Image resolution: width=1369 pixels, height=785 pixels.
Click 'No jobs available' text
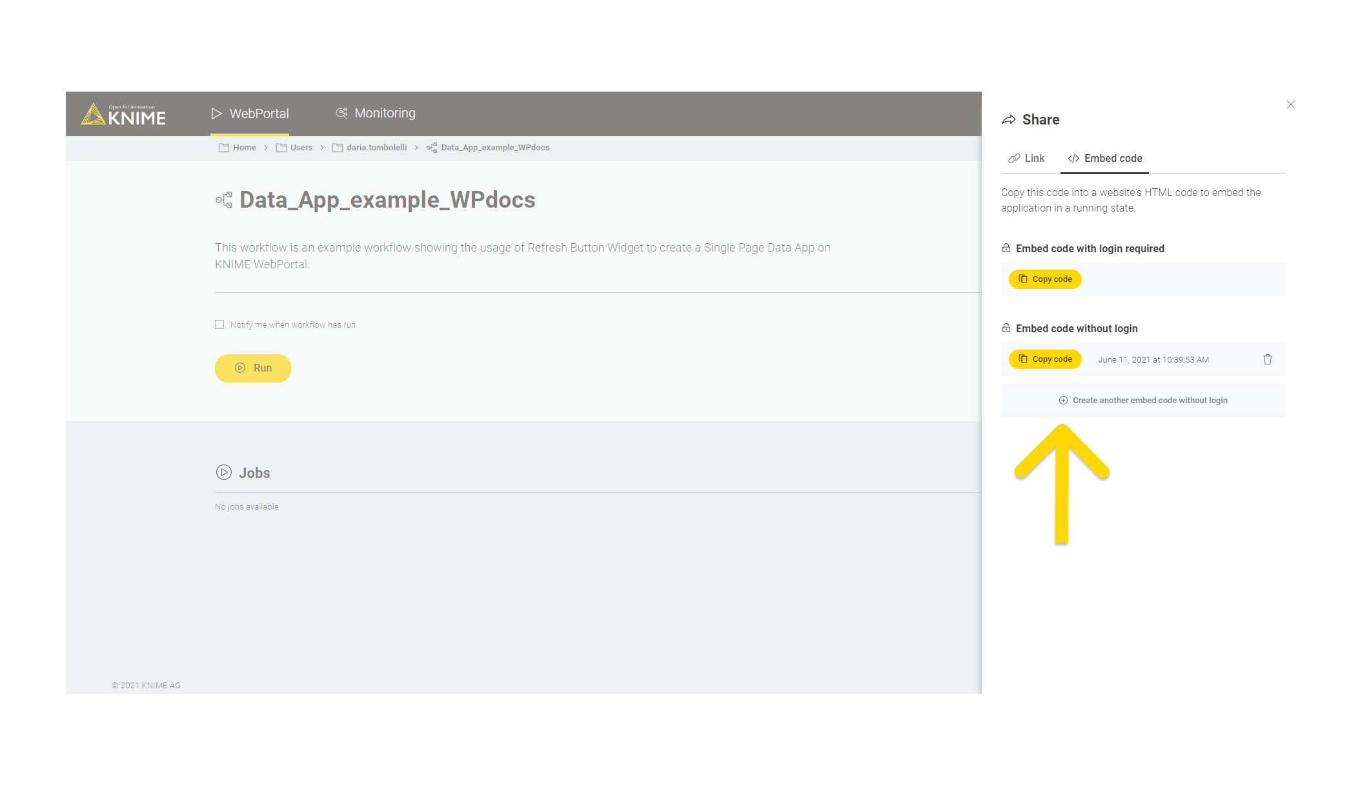tap(247, 507)
